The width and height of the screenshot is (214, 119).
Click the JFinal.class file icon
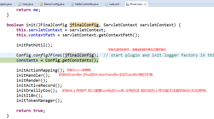(x=127, y=4)
